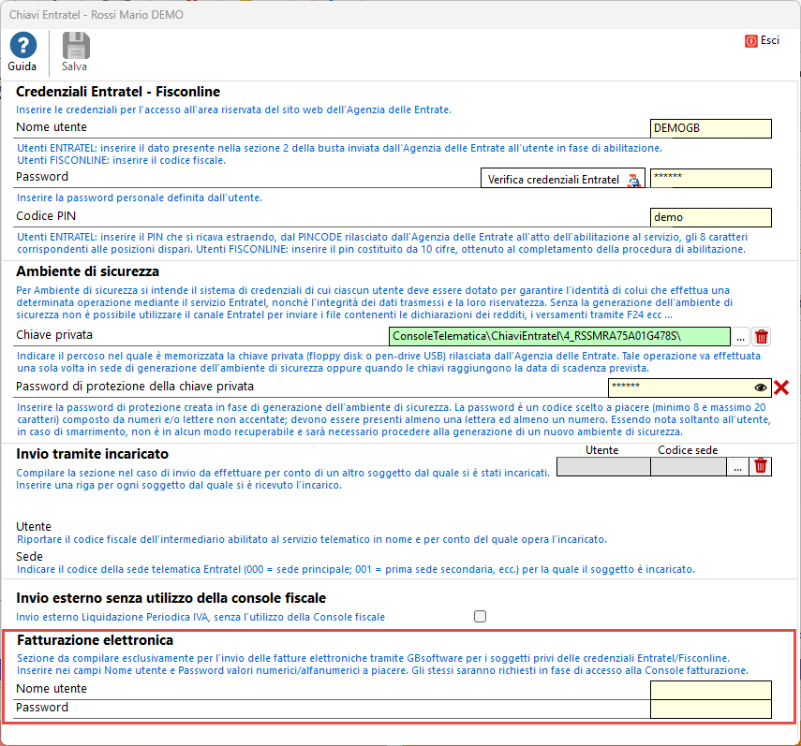Browse for Chiave privata folder
The height and width of the screenshot is (746, 801).
pyautogui.click(x=740, y=337)
